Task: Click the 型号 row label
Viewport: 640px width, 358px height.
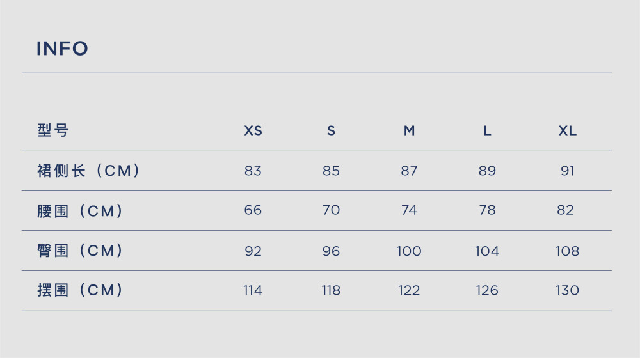Action: [52, 130]
